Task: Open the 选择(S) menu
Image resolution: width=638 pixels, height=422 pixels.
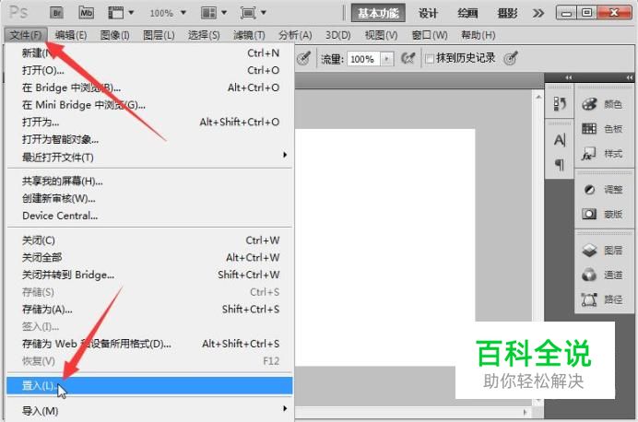Action: click(204, 35)
